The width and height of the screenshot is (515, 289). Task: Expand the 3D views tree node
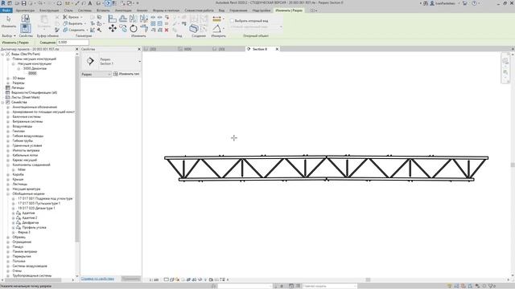tap(8, 79)
